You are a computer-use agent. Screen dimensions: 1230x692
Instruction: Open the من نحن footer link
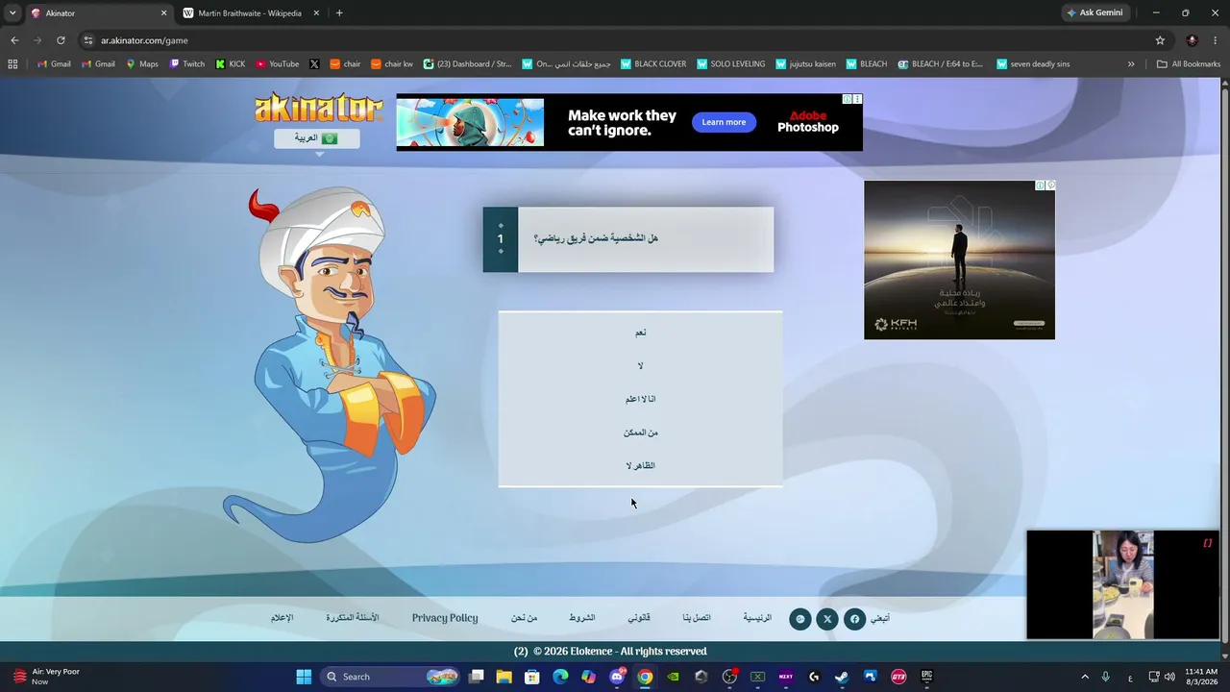click(x=524, y=618)
